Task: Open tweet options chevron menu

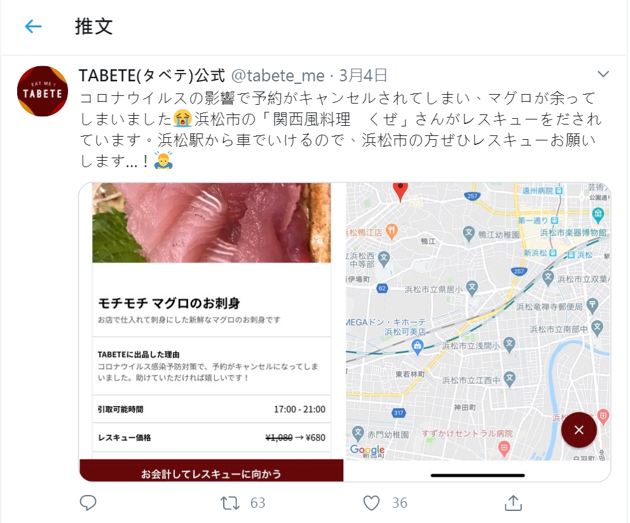Action: (x=603, y=74)
